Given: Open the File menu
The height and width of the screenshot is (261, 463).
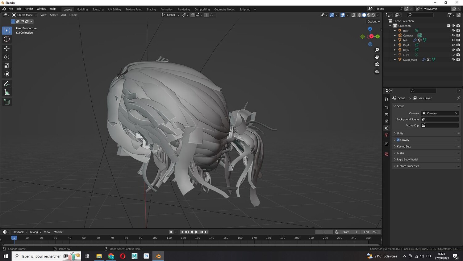Looking at the screenshot, I should [10, 9].
